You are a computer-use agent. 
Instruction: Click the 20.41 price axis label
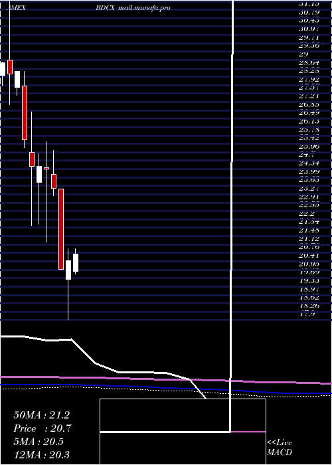pos(309,256)
